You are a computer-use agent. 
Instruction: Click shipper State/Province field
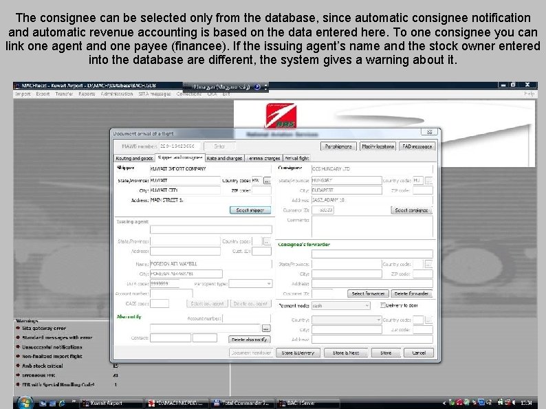tap(185, 181)
